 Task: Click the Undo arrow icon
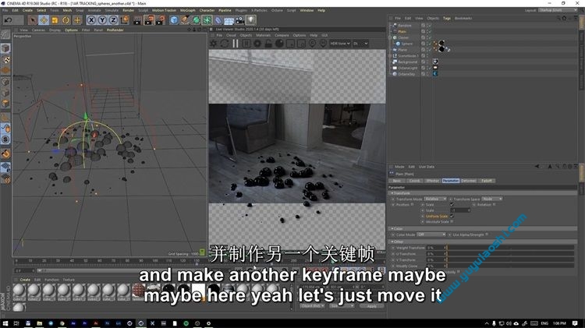(8, 19)
